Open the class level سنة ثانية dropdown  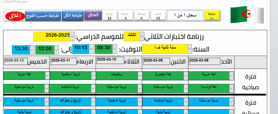190,49
